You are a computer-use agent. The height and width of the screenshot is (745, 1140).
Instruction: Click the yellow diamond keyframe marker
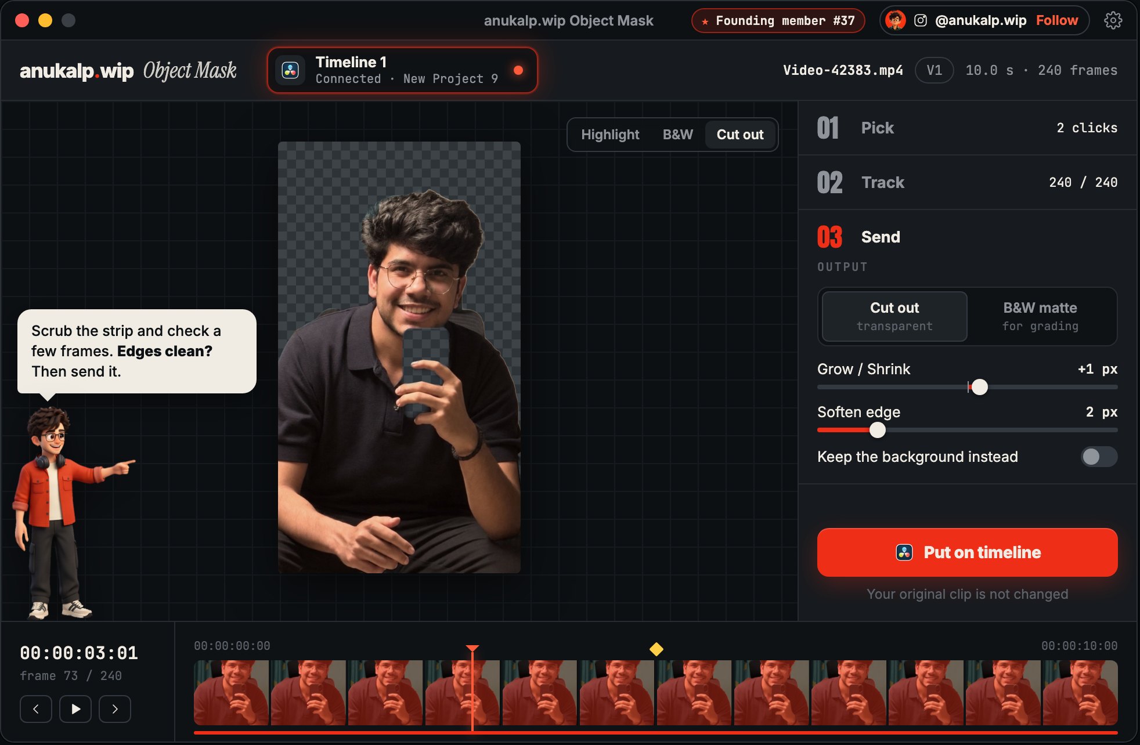click(656, 649)
